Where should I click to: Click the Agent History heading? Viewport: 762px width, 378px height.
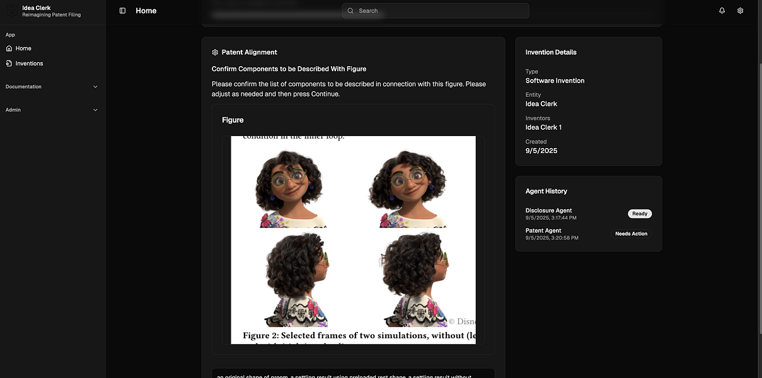click(546, 191)
